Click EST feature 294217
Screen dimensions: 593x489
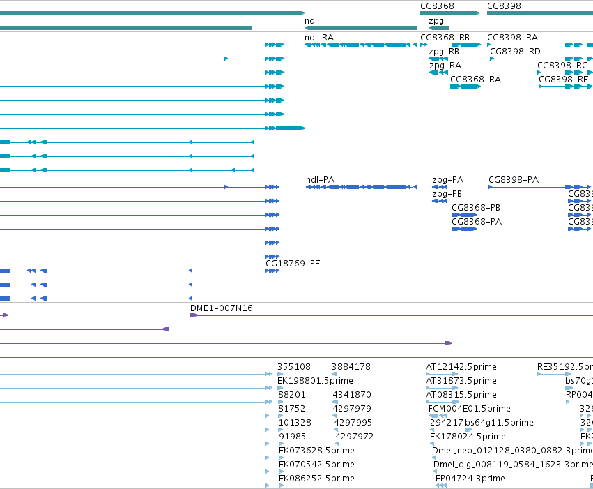[x=446, y=423]
